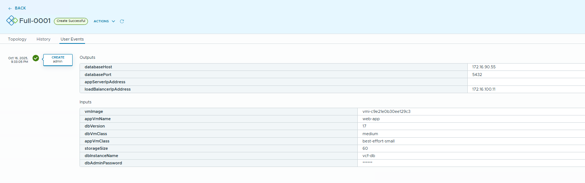Select the CREATE admin event card
This screenshot has width=585, height=183.
tap(58, 60)
